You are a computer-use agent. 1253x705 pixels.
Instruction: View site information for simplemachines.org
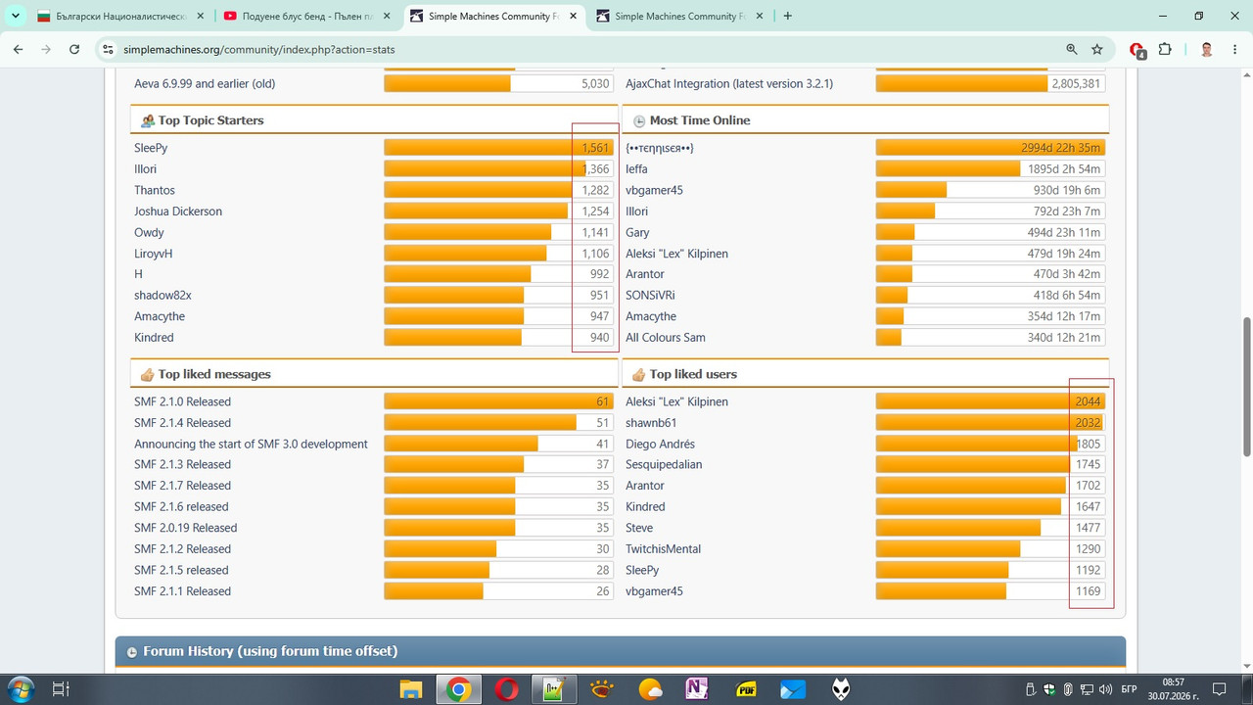point(107,49)
